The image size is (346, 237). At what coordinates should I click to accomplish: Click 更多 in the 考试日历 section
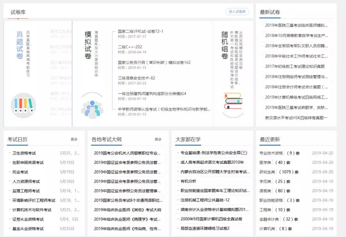point(74,140)
